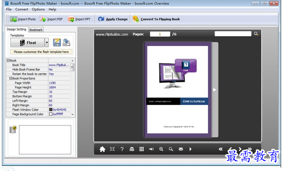Click the Top Margin row
Image resolution: width=283 pixels, height=171 pixels.
pyautogui.click(x=38, y=92)
